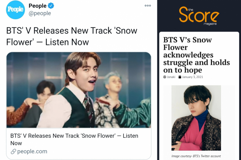This screenshot has width=241, height=160.
Task: Click the blue verified badge next to People
Action: (51, 6)
